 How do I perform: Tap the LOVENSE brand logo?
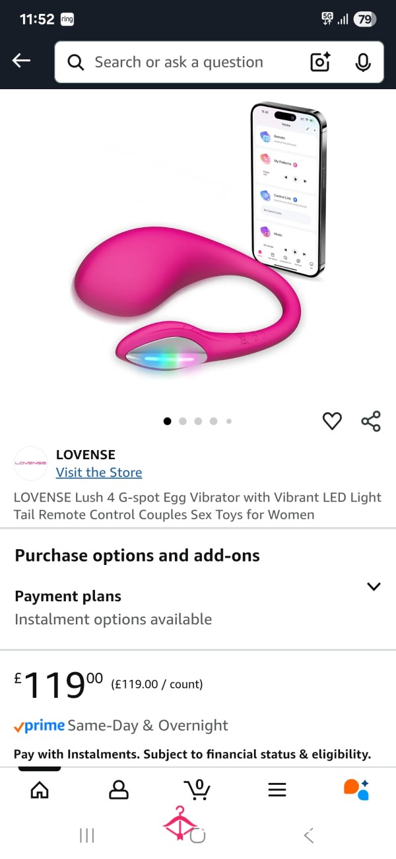coord(31,463)
